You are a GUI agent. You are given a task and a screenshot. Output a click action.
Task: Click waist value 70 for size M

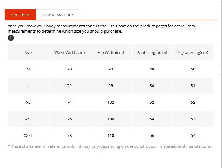coord(69,69)
